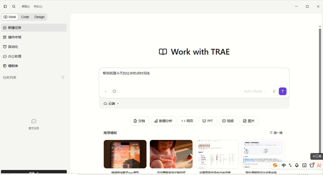Open the child in pink template thumbnail
This screenshot has width=323, height=175.
[x=171, y=154]
